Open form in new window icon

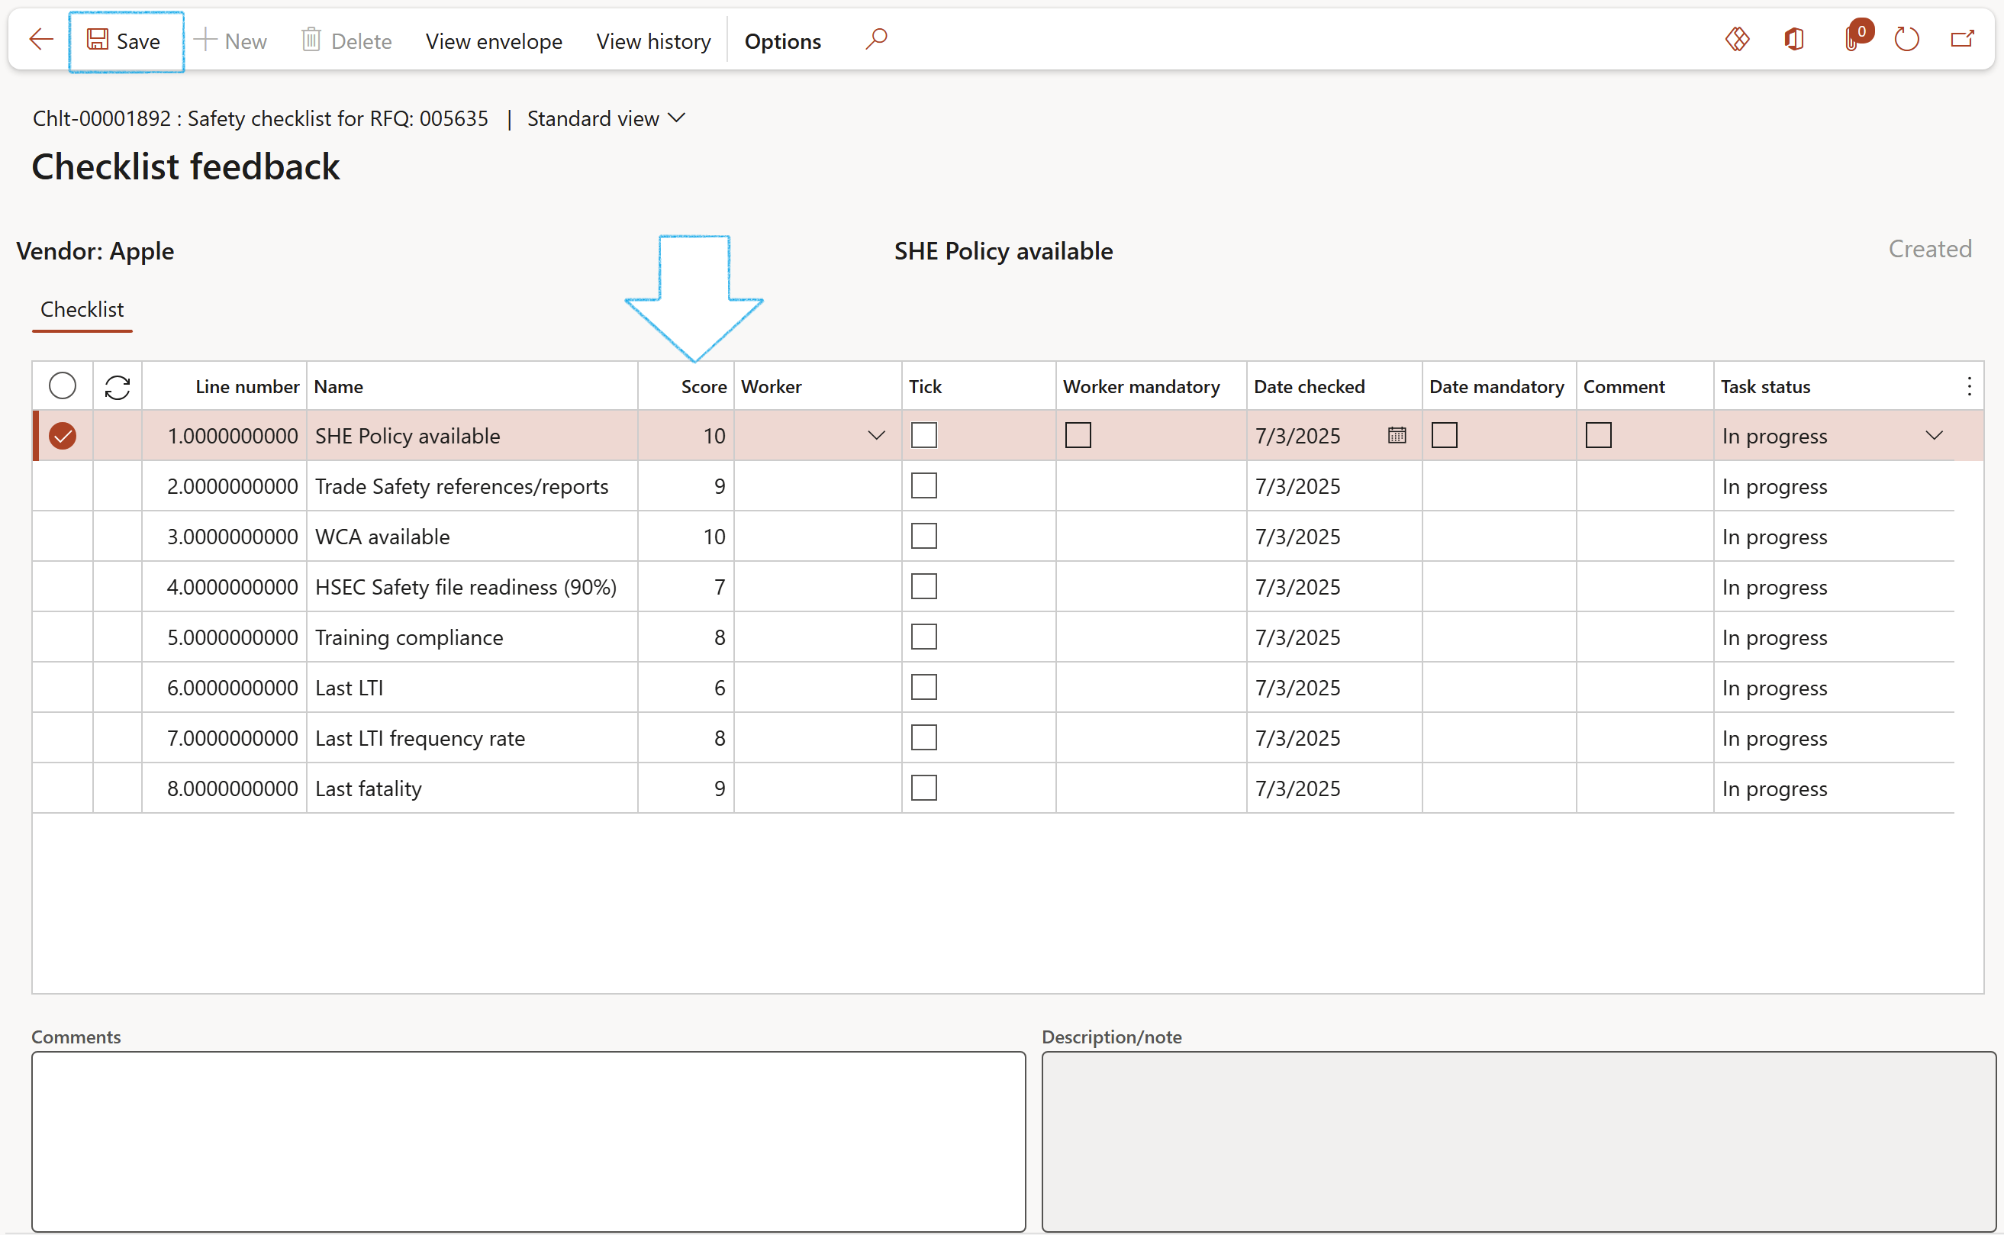click(1961, 39)
